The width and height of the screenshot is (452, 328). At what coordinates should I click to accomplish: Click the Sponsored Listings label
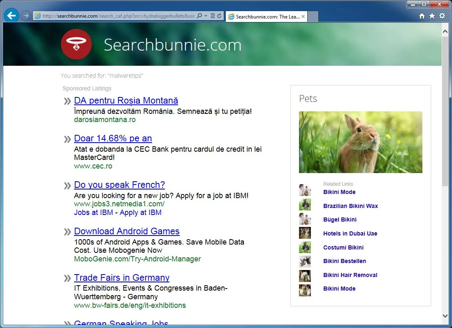pos(87,88)
